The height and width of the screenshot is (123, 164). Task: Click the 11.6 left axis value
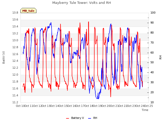coord(15,88)
